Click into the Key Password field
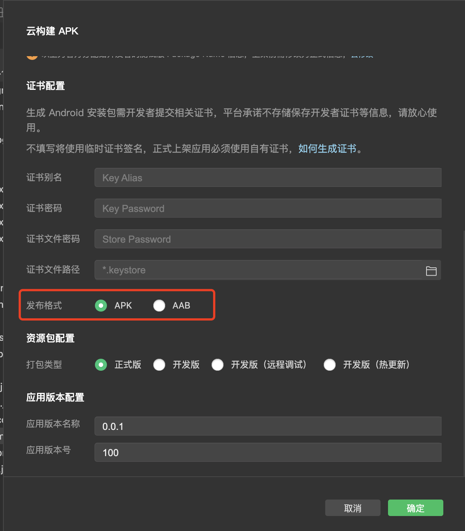The image size is (465, 531). pyautogui.click(x=268, y=209)
